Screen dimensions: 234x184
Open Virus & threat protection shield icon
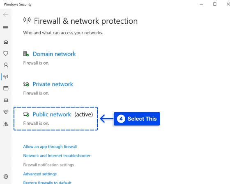click(6, 53)
